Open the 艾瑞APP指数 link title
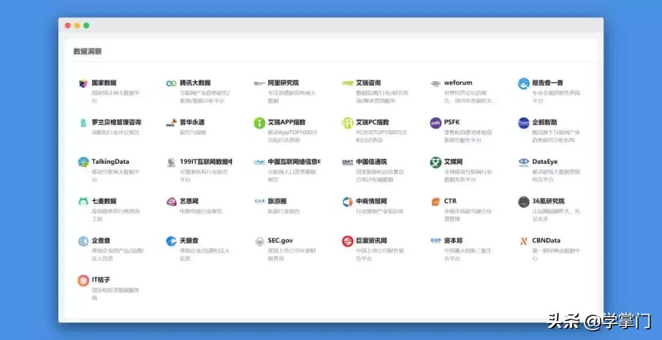Viewport: 662px width, 340px height. 286,122
